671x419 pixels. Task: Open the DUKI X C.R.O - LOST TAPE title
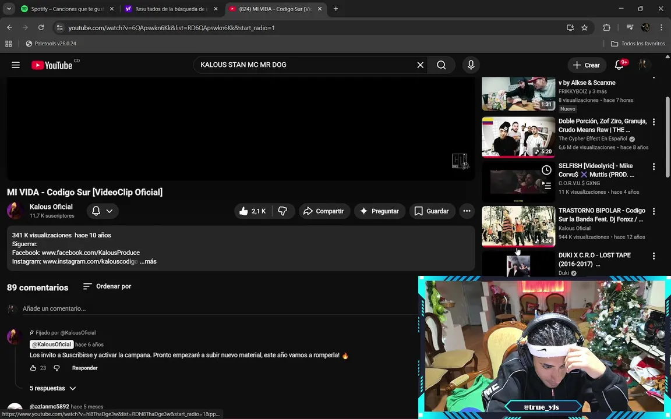(594, 260)
